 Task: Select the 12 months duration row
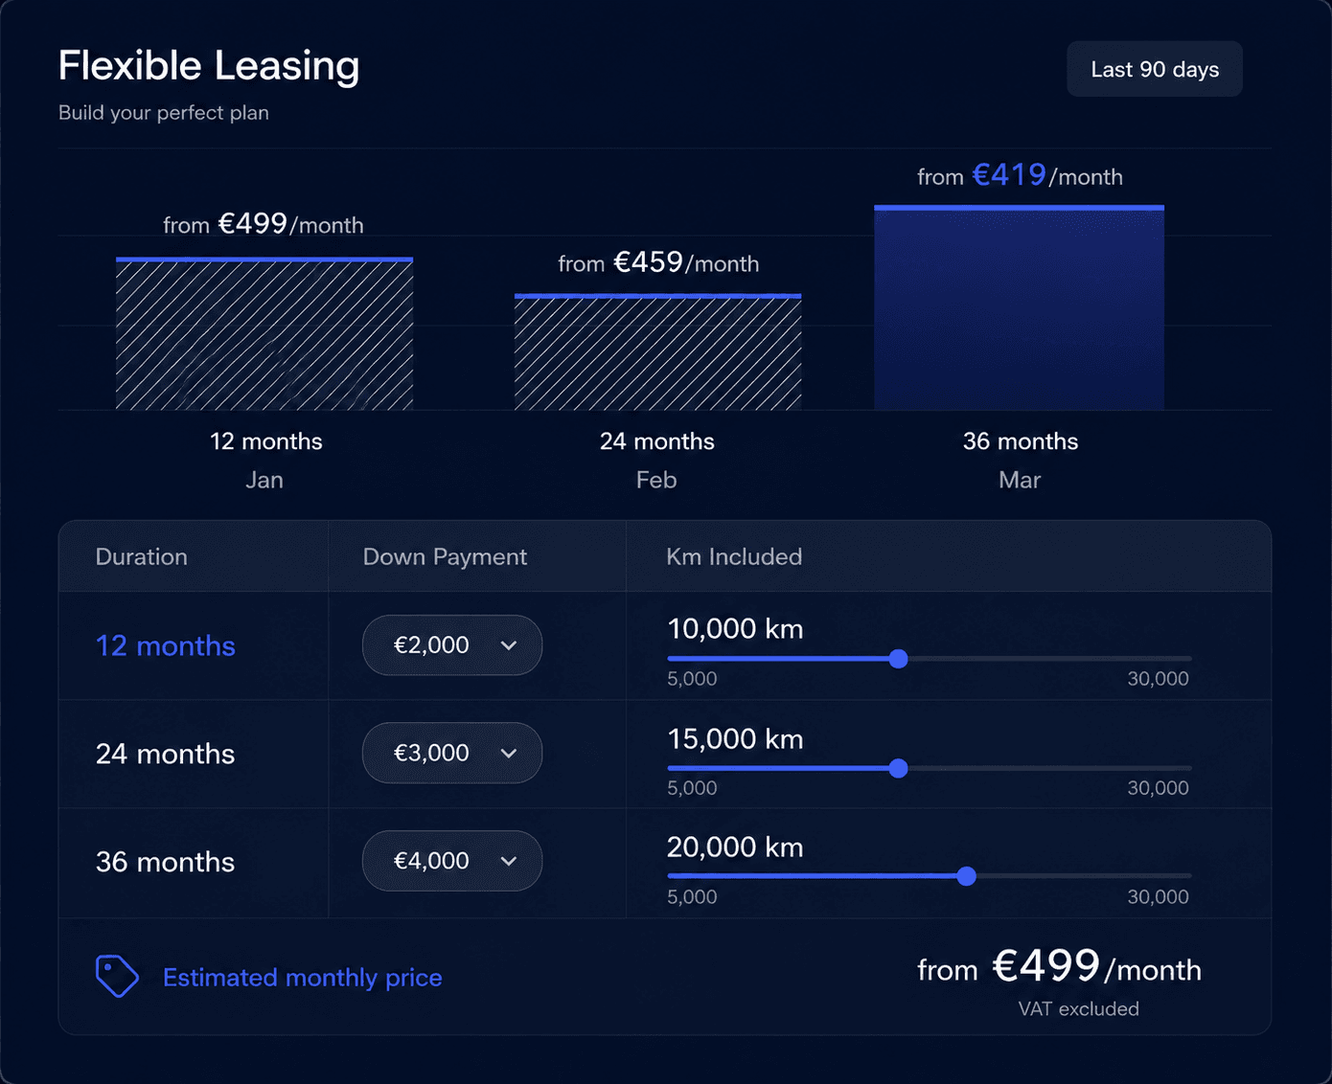(x=665, y=645)
